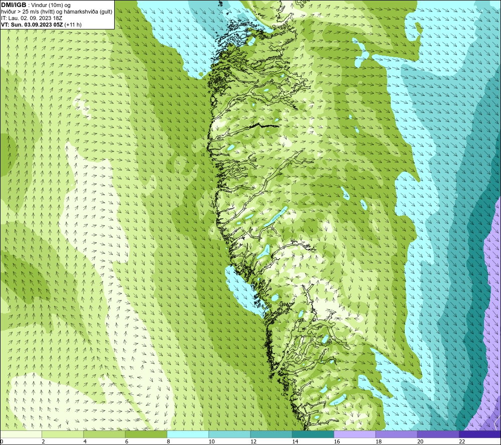
Task: Click the legend tick label 18
Action: [379, 441]
